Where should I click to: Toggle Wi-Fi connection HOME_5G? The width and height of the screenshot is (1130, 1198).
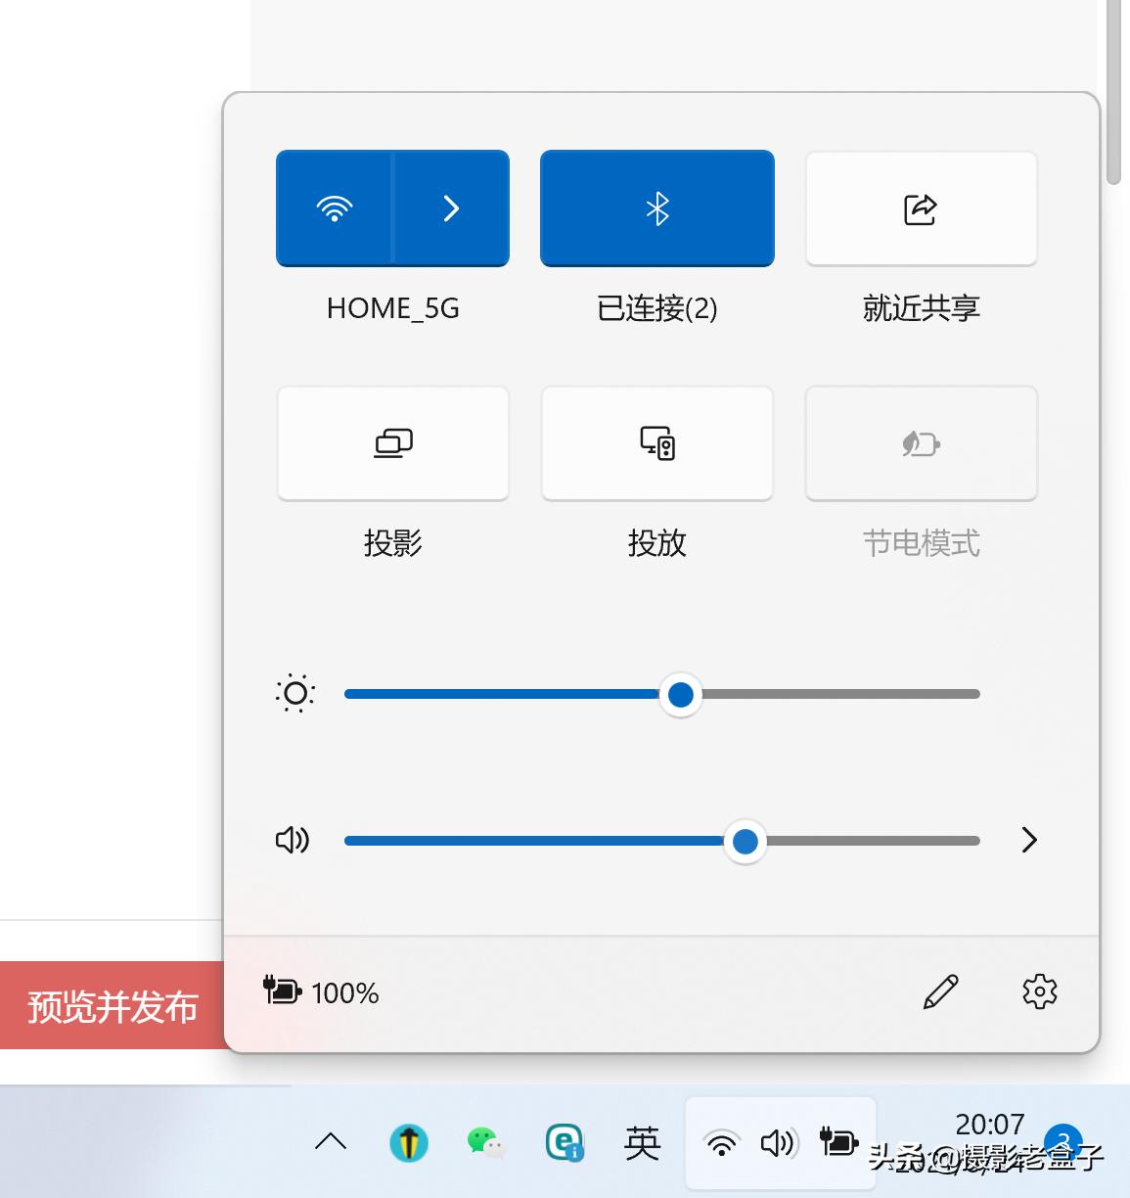[334, 207]
